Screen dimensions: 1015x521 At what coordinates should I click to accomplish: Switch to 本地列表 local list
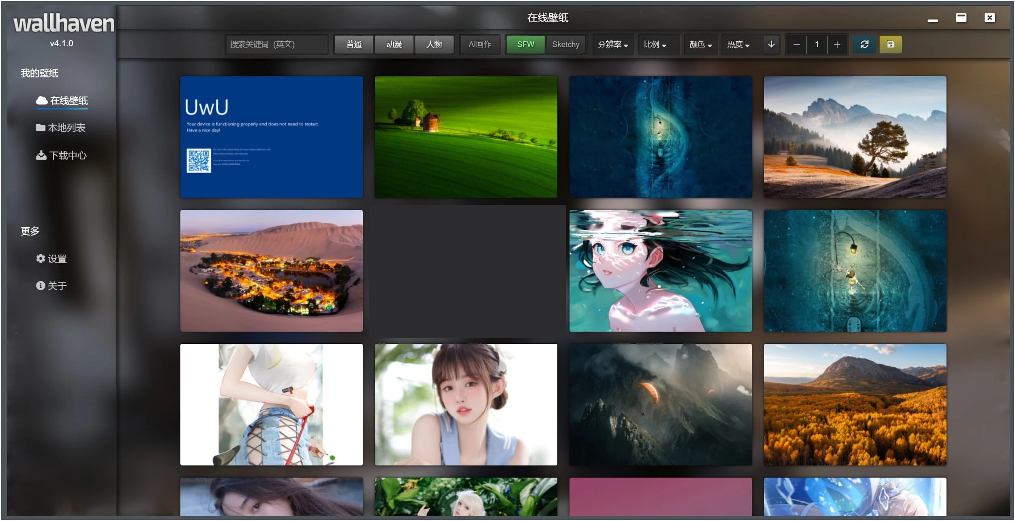(61, 128)
